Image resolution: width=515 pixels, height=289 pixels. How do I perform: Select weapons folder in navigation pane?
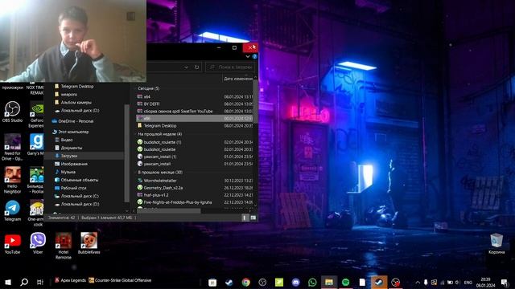pyautogui.click(x=68, y=95)
